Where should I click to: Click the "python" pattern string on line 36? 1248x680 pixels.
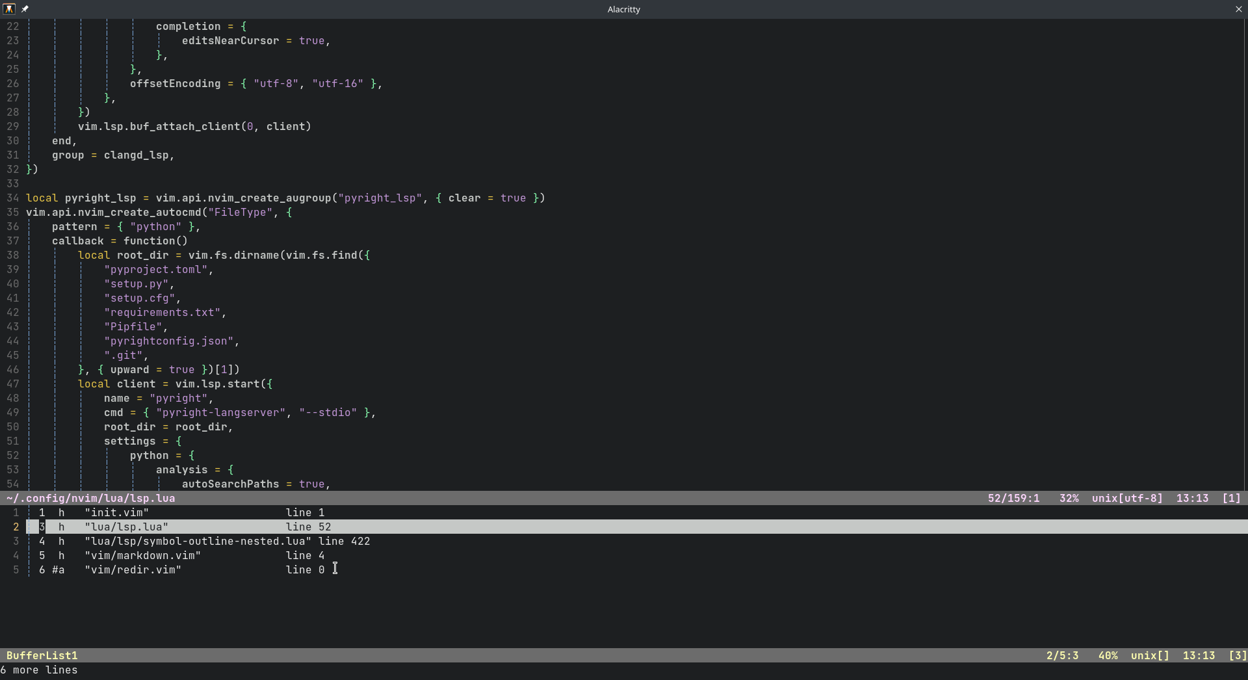coord(155,226)
